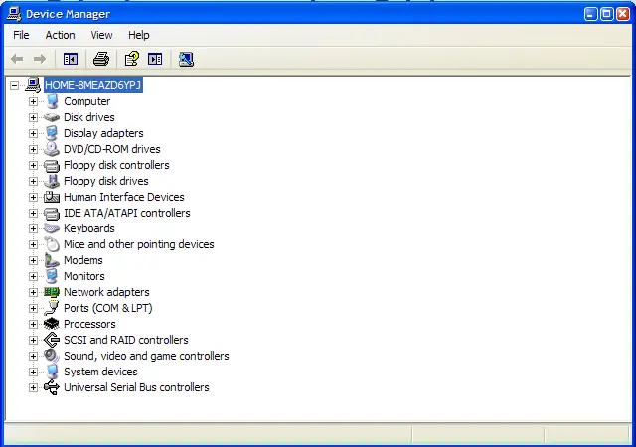The image size is (636, 447).
Task: Click the System devices icon
Action: click(x=52, y=372)
